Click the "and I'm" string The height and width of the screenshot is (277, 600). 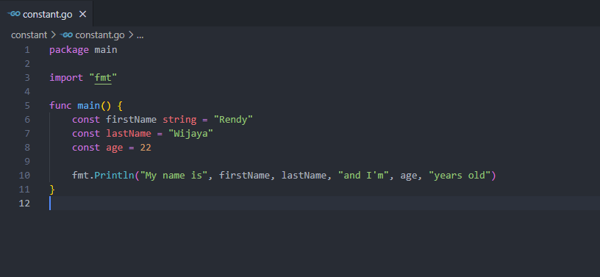tap(363, 176)
